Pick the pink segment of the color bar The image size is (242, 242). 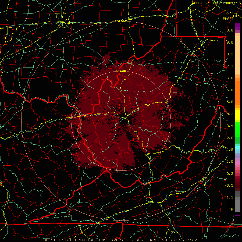pos(237,163)
